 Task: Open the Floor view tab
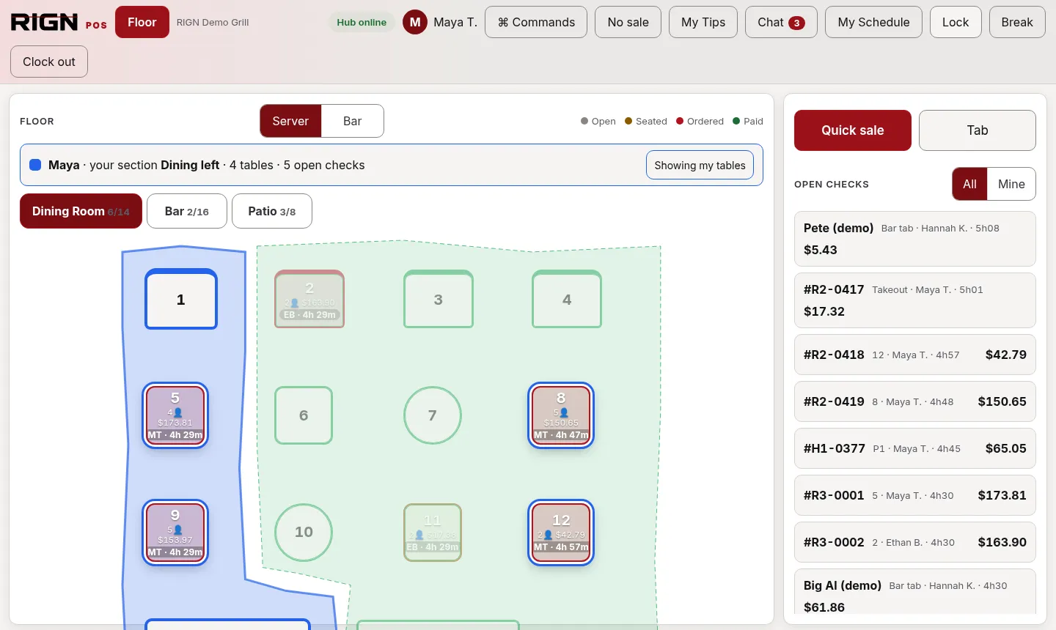point(142,22)
